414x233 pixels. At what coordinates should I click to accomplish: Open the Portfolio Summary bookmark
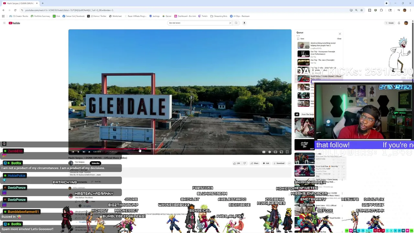(x=40, y=16)
